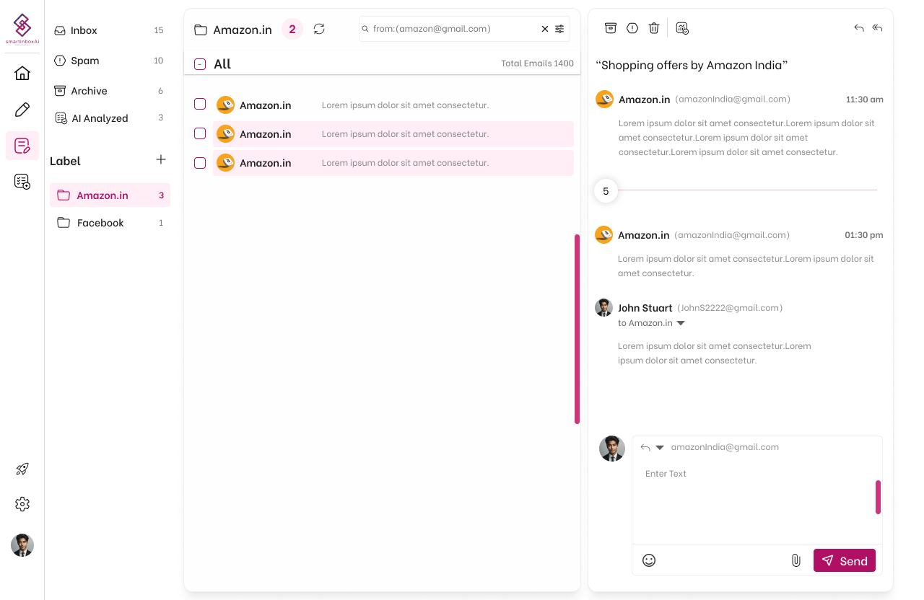Open the Home icon in left sidebar

(22, 73)
